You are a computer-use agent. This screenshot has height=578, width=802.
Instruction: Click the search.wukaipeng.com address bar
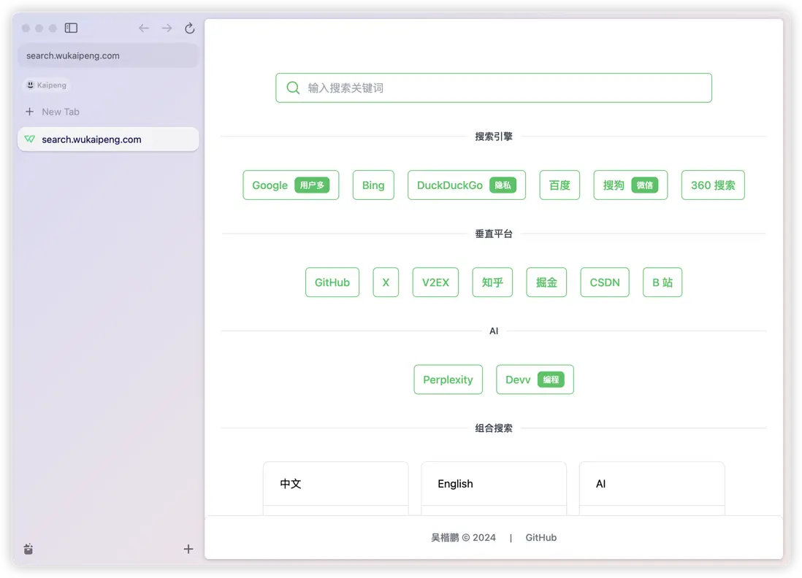(x=108, y=55)
